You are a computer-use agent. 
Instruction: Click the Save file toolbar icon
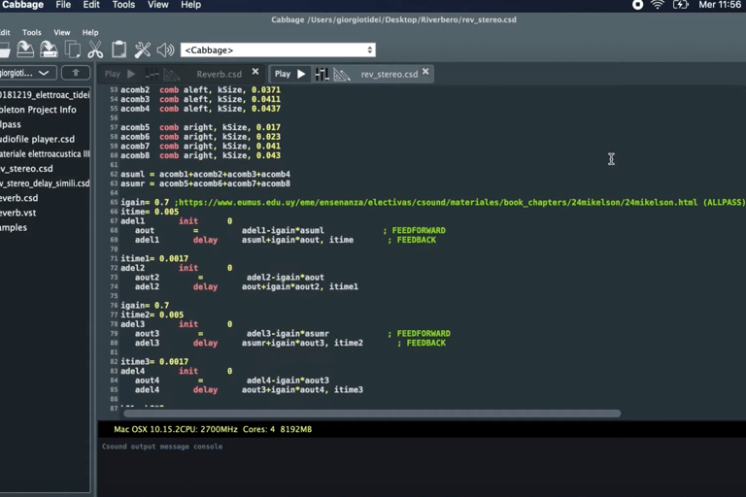point(25,50)
